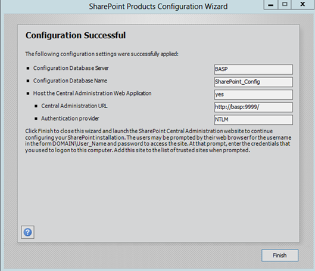Open help with the blue question mark icon
Screen dimensions: 315x271
pos(28,232)
